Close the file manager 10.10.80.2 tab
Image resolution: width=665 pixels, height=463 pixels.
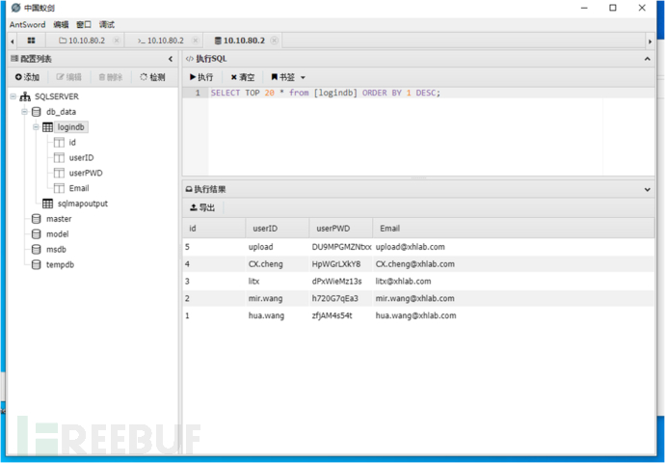point(117,41)
